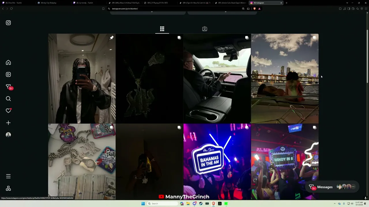Open the Windows Start menu

pos(143,204)
